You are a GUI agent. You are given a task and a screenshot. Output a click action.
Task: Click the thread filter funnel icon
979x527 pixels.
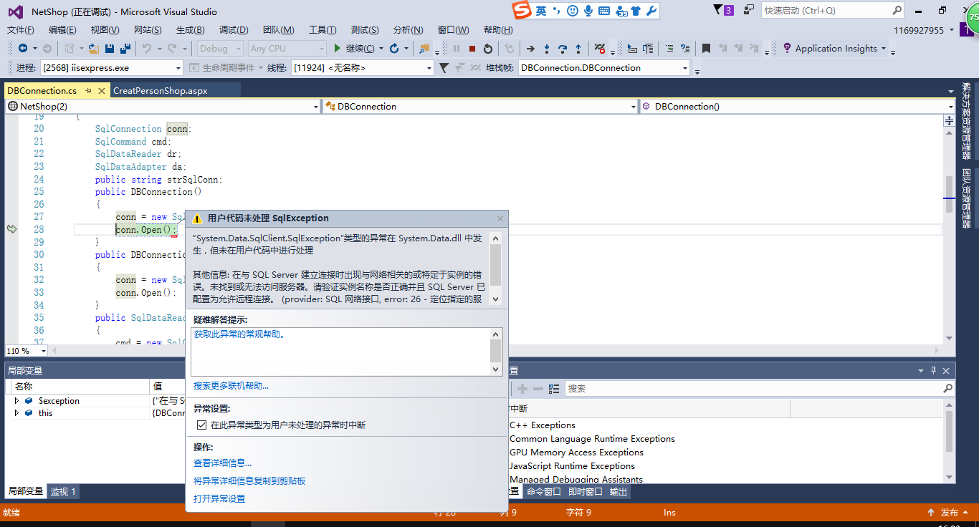pyautogui.click(x=444, y=68)
